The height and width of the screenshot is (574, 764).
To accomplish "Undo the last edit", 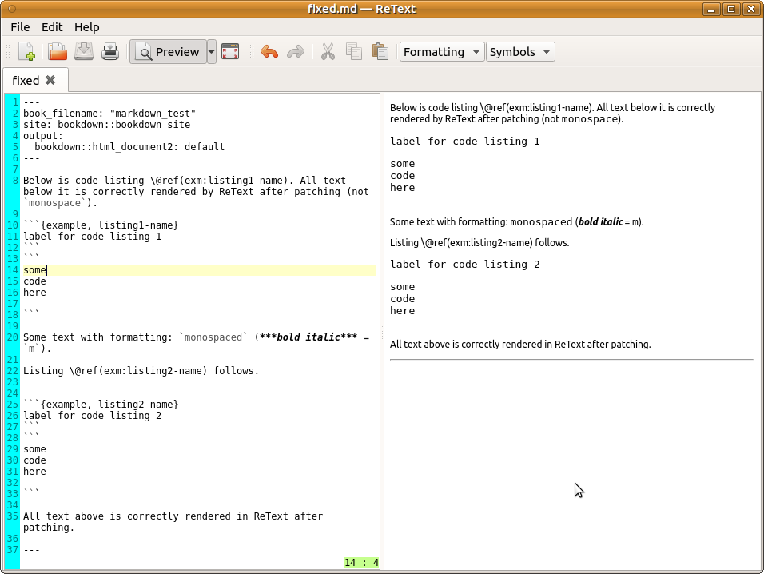I will point(271,51).
